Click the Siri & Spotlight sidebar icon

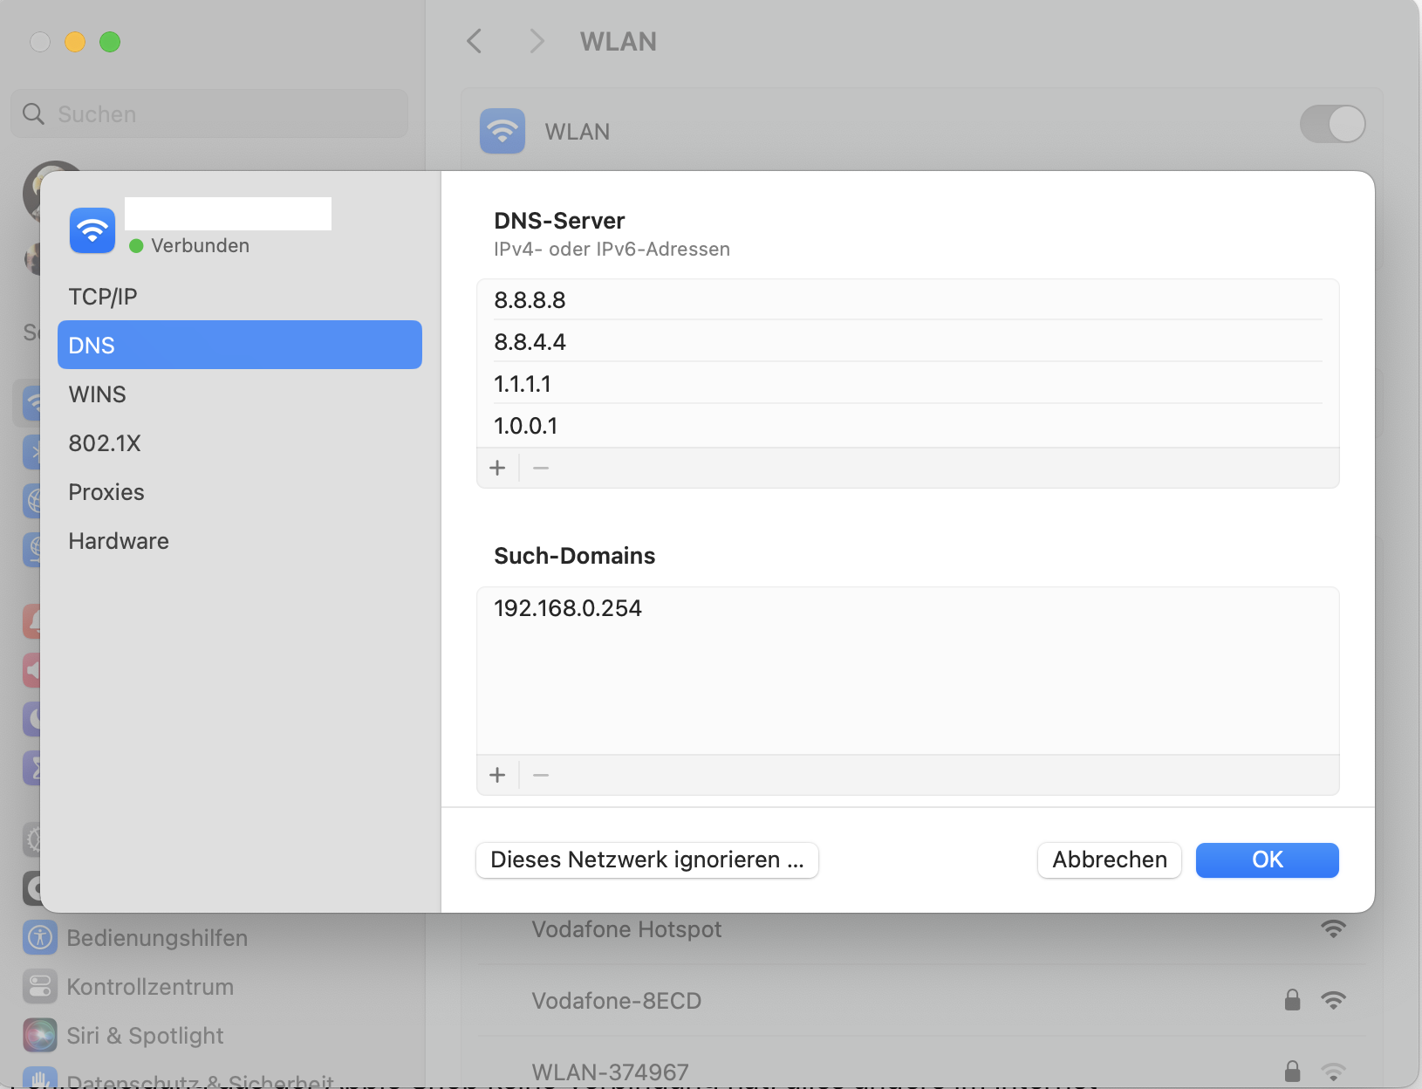coord(40,1036)
